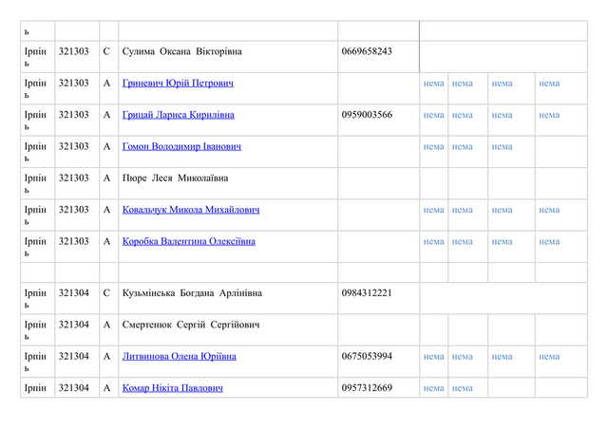Image resolution: width=608 pixels, height=429 pixels.
Task: Click last 'нема' link in Грицай row
Action: [x=549, y=115]
